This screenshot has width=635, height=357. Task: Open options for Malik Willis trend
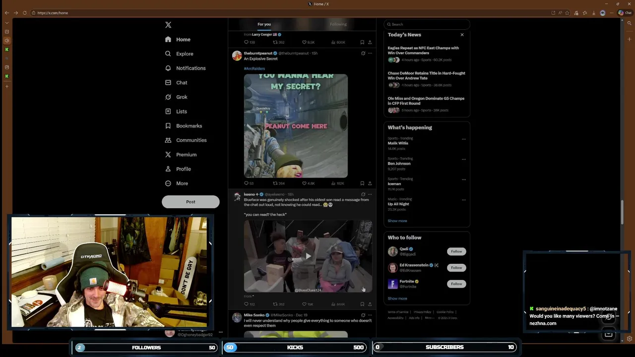pyautogui.click(x=464, y=139)
